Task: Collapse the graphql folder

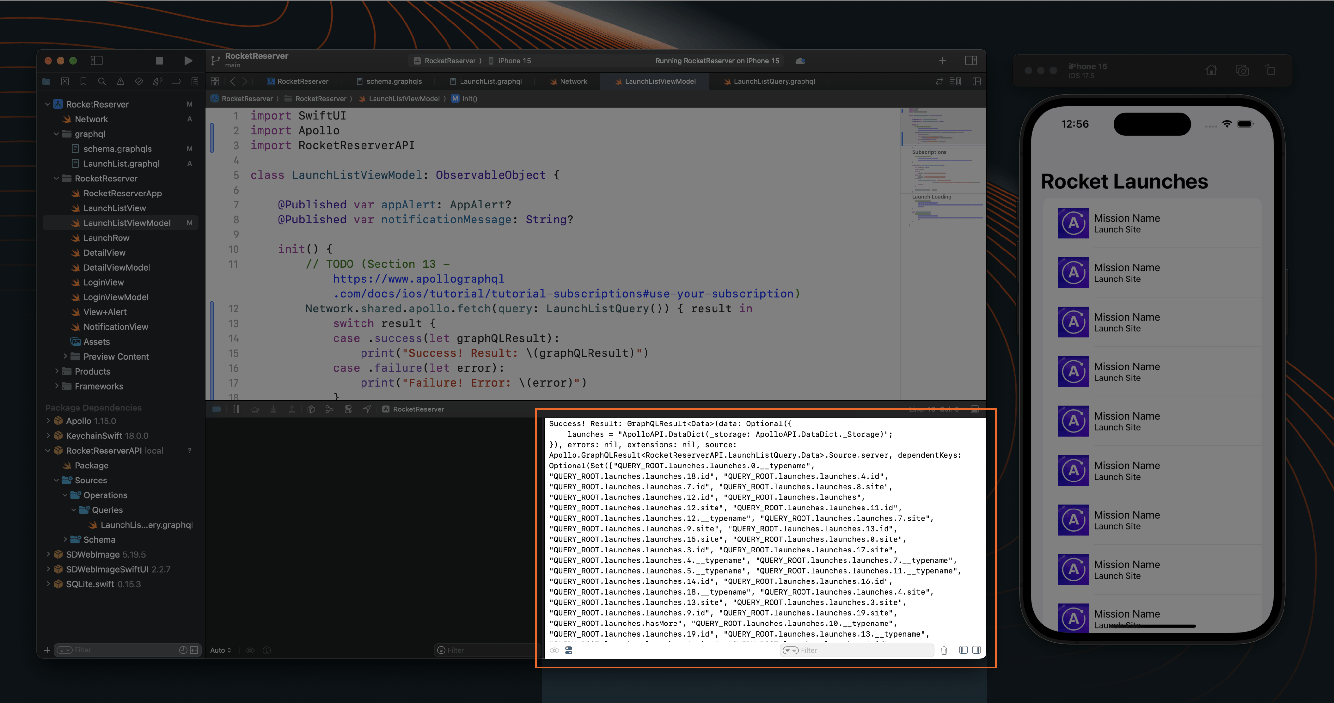Action: [56, 134]
